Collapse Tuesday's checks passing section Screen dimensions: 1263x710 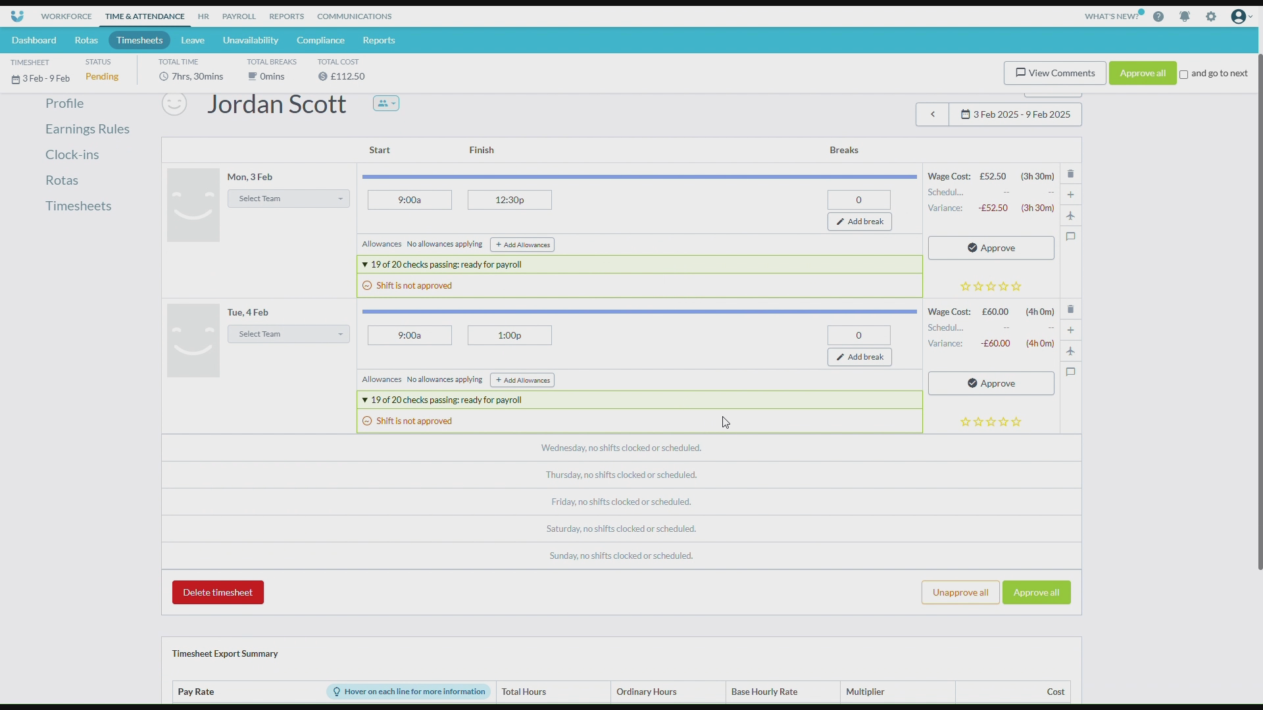tap(365, 400)
